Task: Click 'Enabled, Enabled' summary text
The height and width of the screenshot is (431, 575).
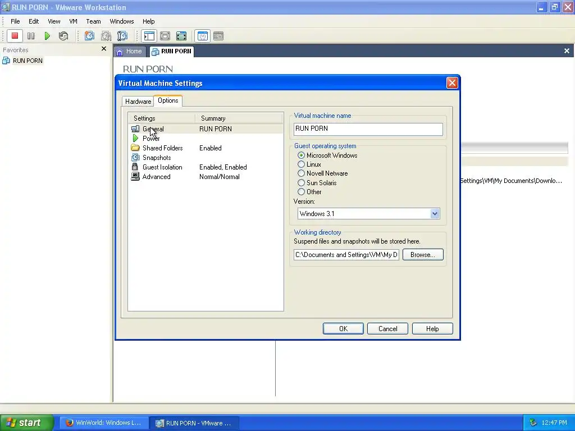Action: pyautogui.click(x=223, y=167)
